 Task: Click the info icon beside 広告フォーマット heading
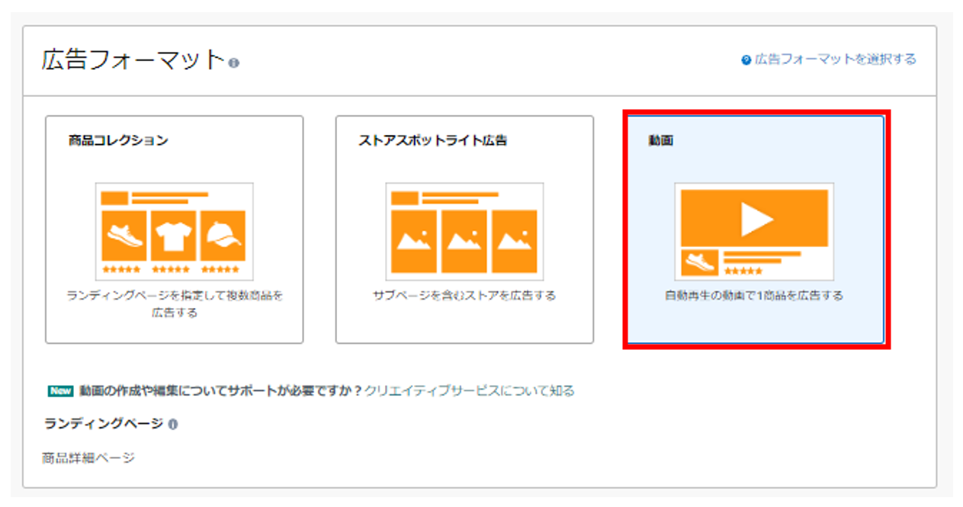pyautogui.click(x=234, y=63)
